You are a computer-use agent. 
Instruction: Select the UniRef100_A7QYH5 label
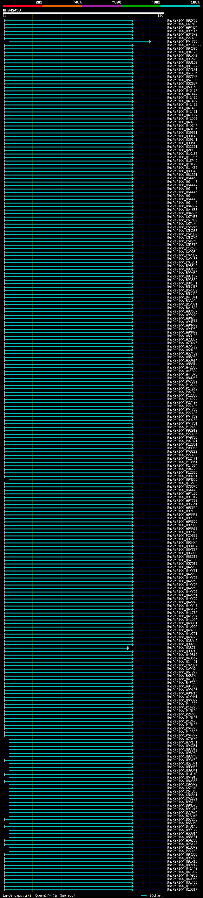tap(182, 739)
